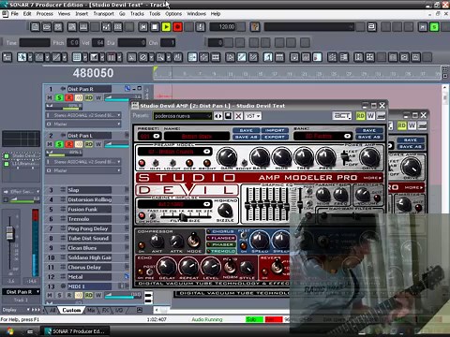450x337 pixels.
Task: Click the floppy save preset icon in plugin header
Action: [228, 116]
